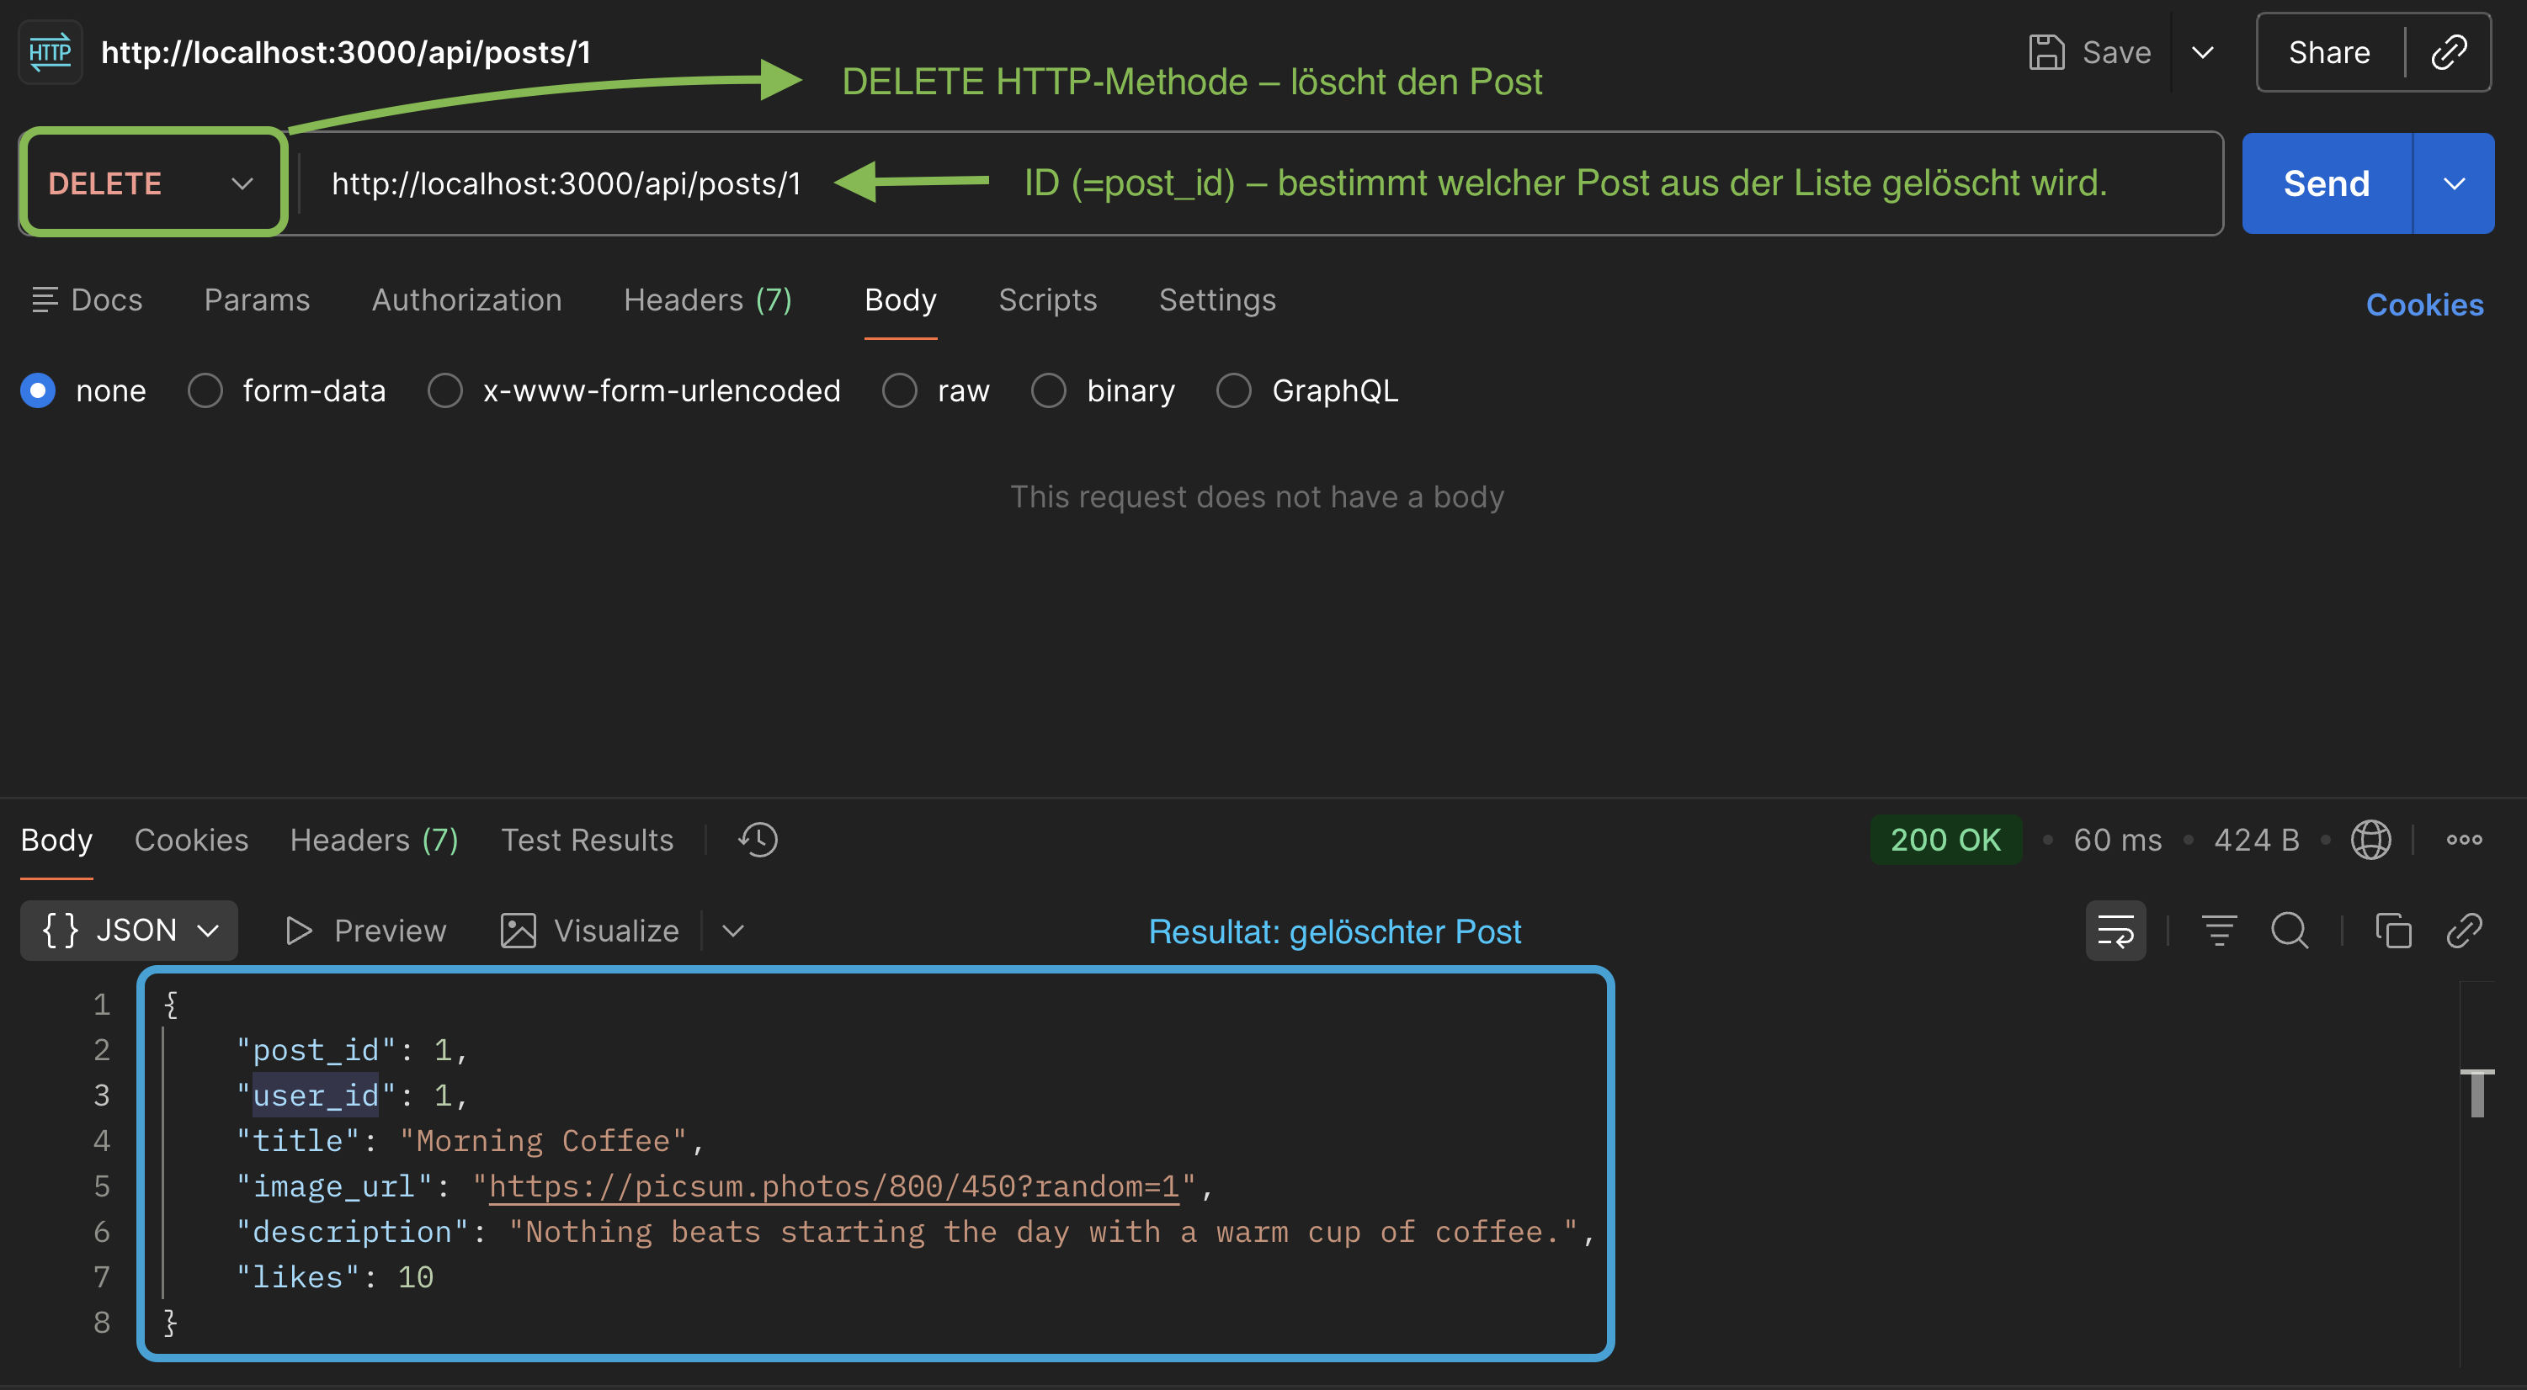
Task: Choose the GraphQL body option
Action: pyautogui.click(x=1234, y=391)
